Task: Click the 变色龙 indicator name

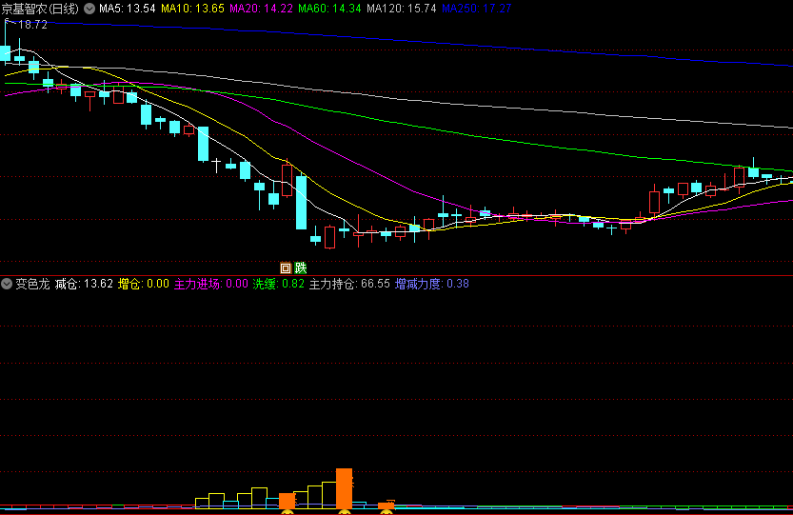Action: click(x=32, y=284)
